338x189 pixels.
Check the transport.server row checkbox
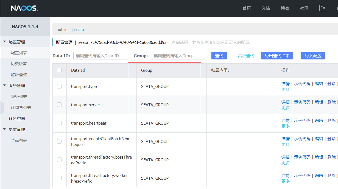click(x=59, y=105)
